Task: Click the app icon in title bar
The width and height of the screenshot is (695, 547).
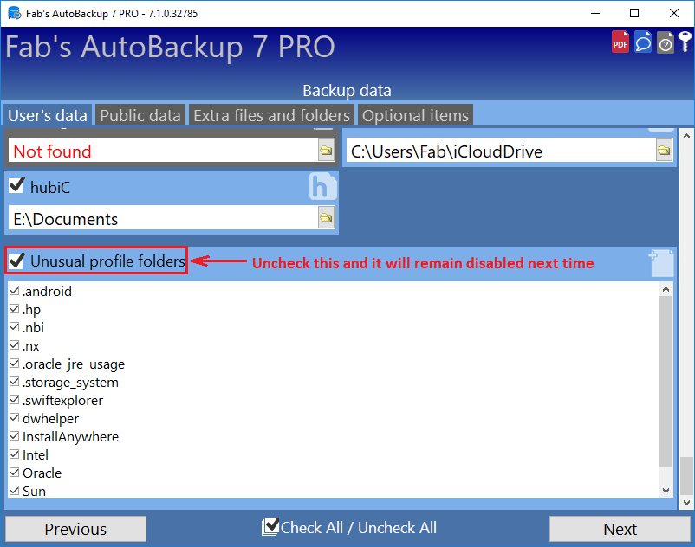Action: coord(14,13)
